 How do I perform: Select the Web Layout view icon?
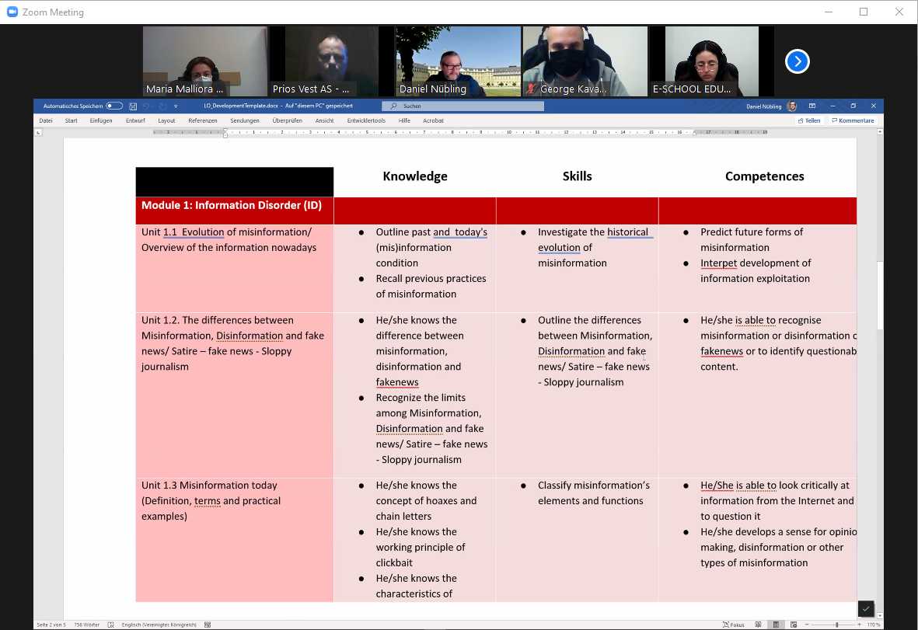pos(794,625)
